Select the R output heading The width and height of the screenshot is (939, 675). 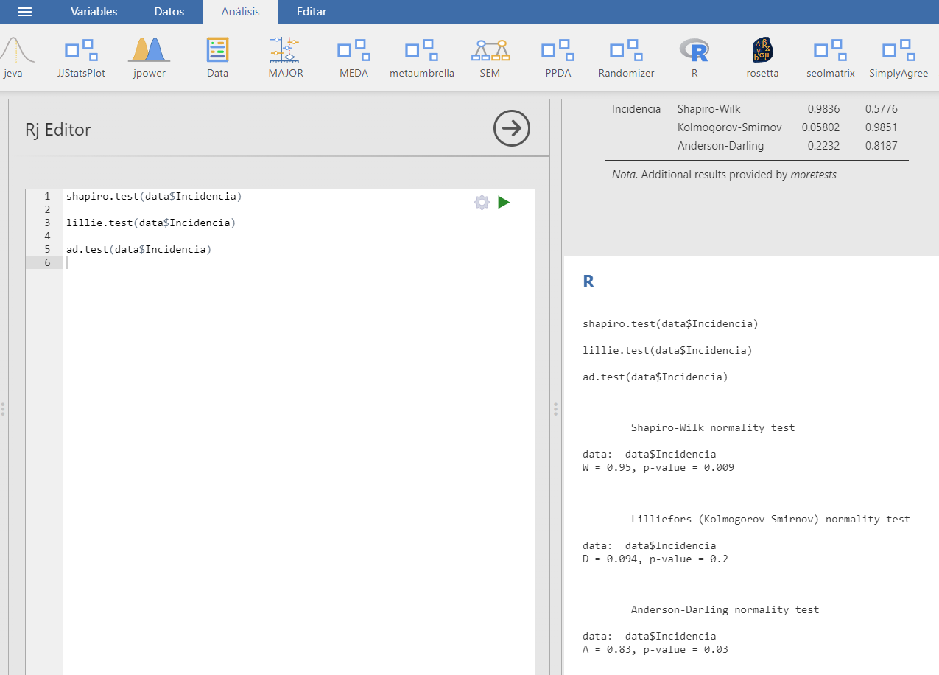(x=588, y=281)
